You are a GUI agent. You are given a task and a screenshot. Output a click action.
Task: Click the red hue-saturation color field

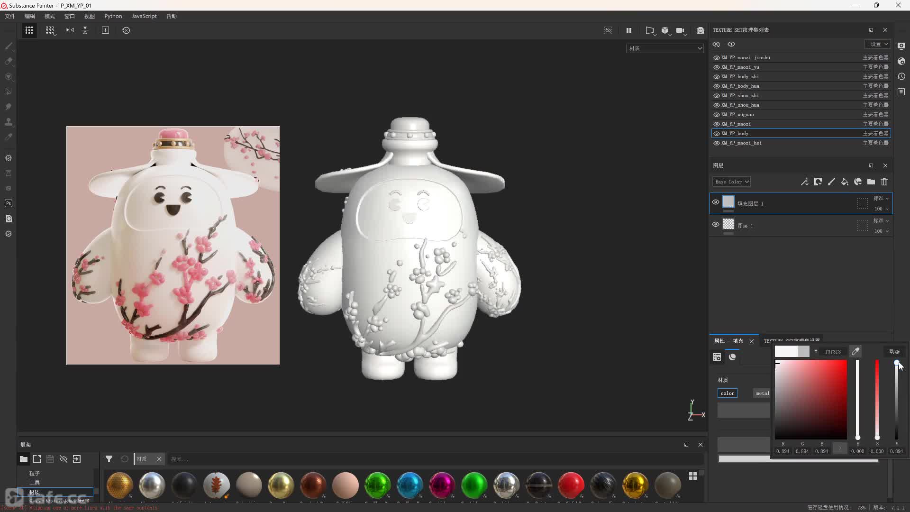(810, 400)
